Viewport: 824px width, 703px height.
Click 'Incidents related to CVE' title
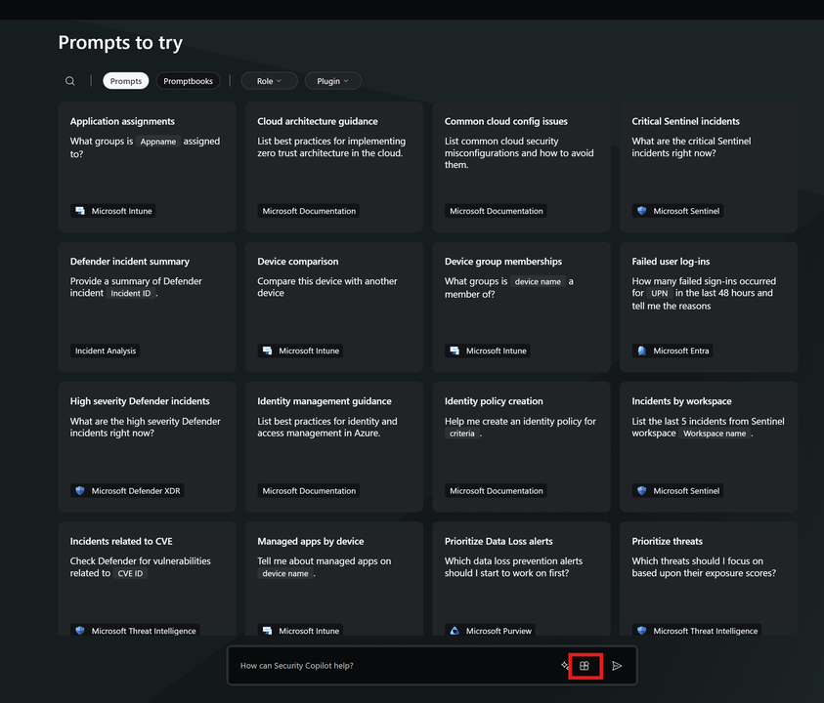tap(121, 541)
